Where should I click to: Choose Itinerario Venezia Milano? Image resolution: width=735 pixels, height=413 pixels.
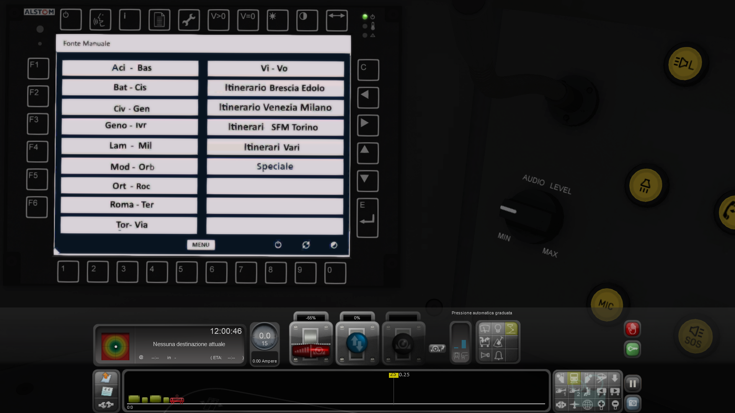coord(276,108)
